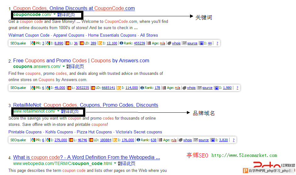Click Google index icon beside I: 8,890
The height and width of the screenshot is (175, 296).
tap(48, 43)
